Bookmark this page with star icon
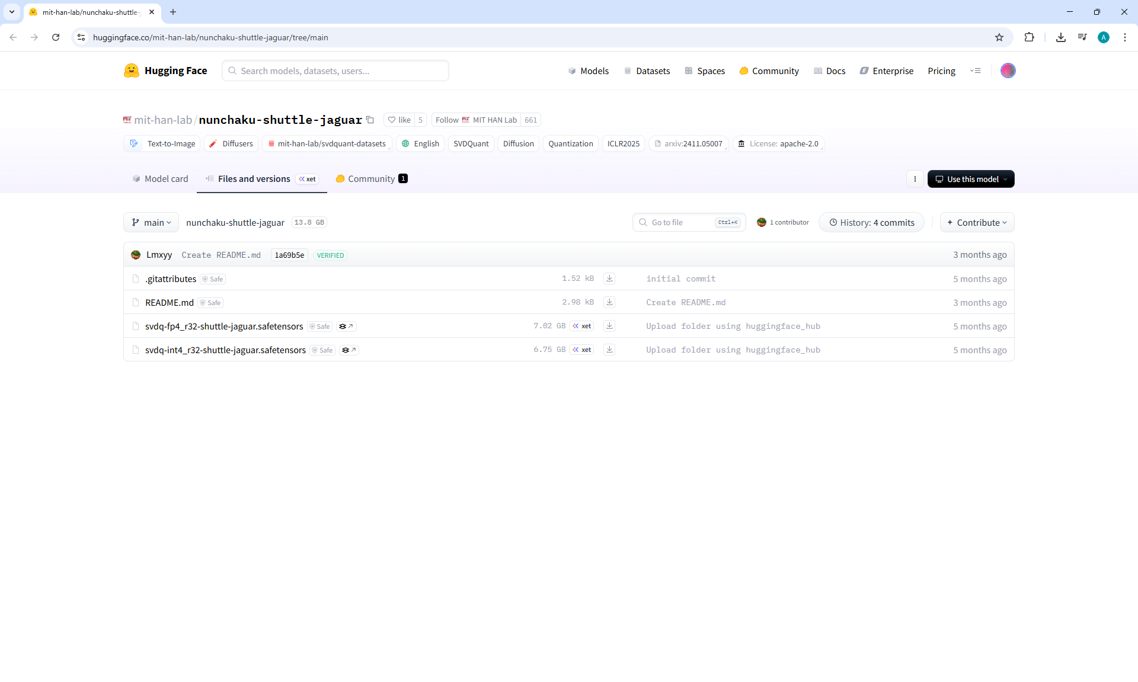This screenshot has width=1138, height=682. tap(999, 37)
